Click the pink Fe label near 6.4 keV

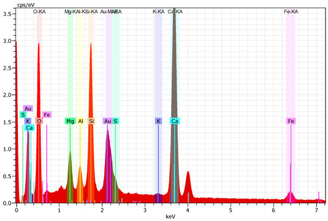tap(291, 121)
